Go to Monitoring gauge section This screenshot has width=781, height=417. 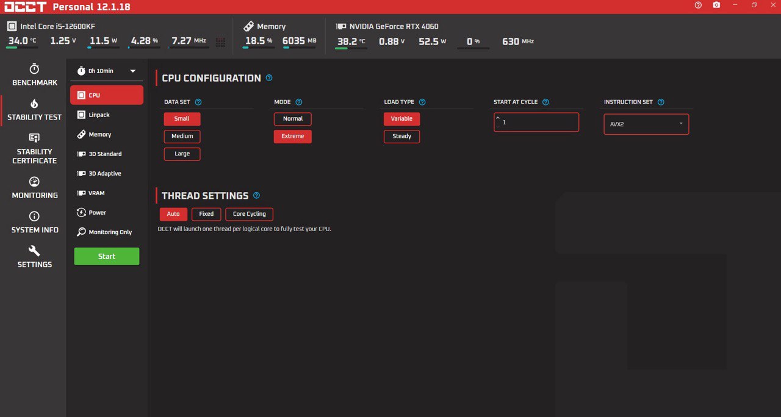(34, 188)
